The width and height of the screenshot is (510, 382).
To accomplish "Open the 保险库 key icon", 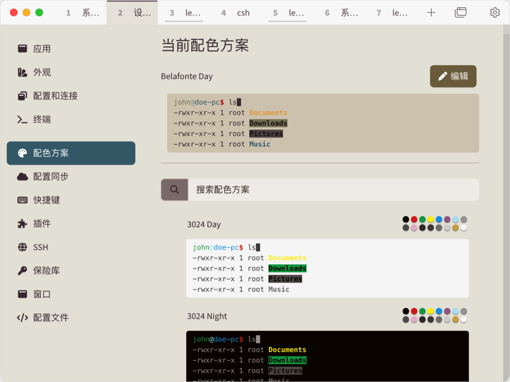I will 23,270.
